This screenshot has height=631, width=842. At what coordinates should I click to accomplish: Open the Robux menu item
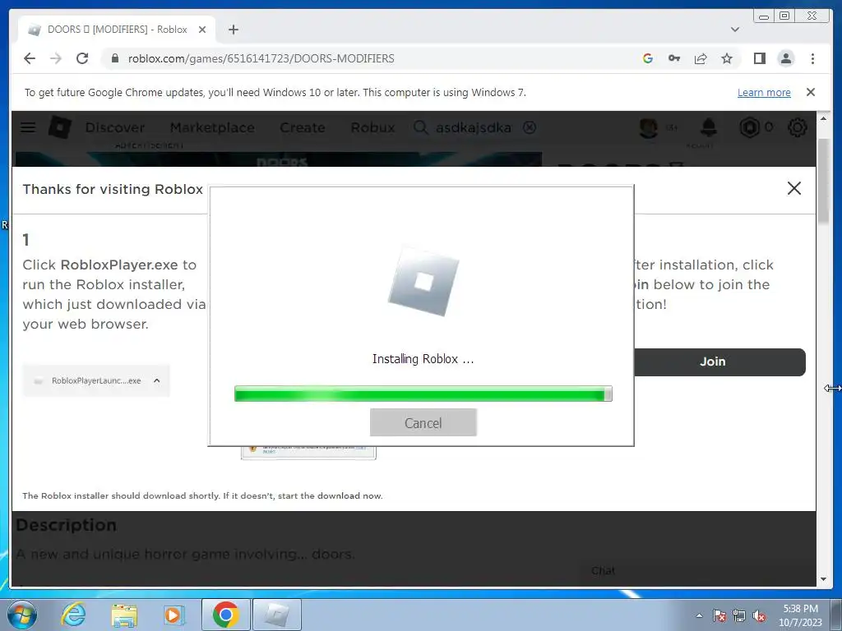point(372,127)
